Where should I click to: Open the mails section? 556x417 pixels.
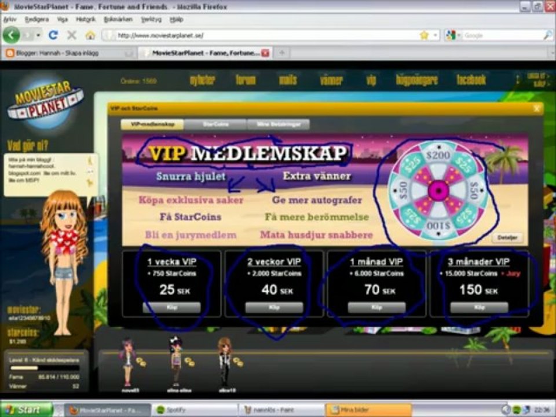point(288,80)
